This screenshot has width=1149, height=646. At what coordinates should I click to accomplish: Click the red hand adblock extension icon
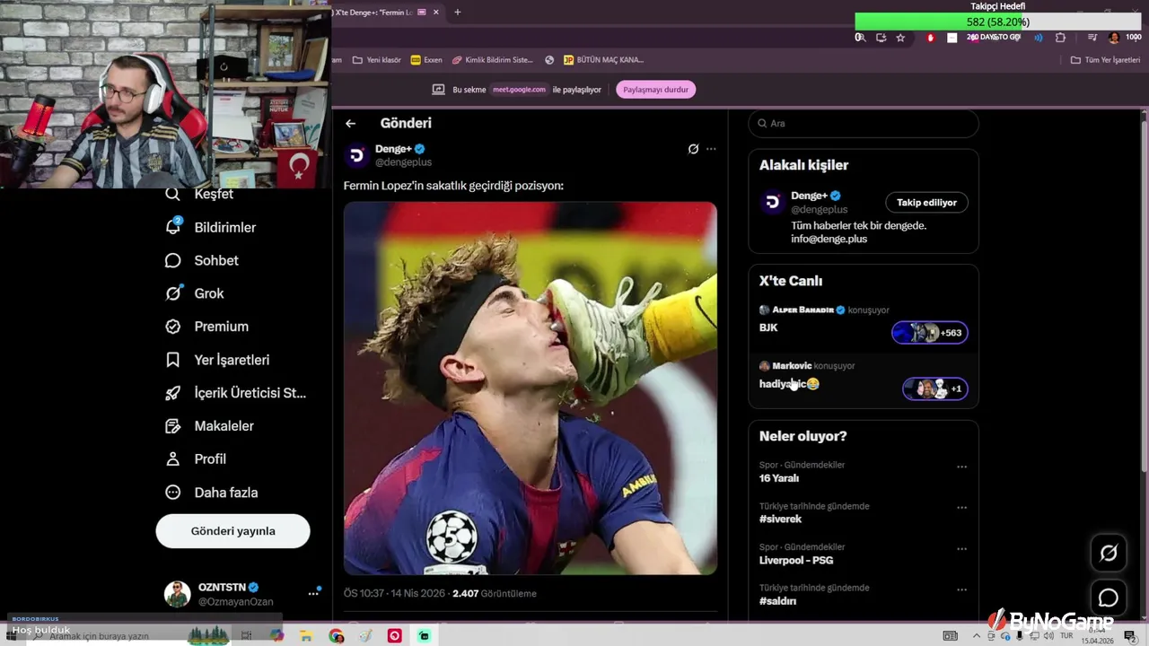click(930, 38)
